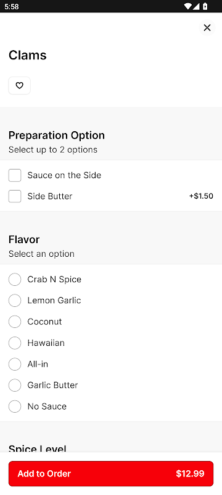This screenshot has width=222, height=495.
Task: Choose the Coconut flavor radio button
Action: (x=15, y=322)
